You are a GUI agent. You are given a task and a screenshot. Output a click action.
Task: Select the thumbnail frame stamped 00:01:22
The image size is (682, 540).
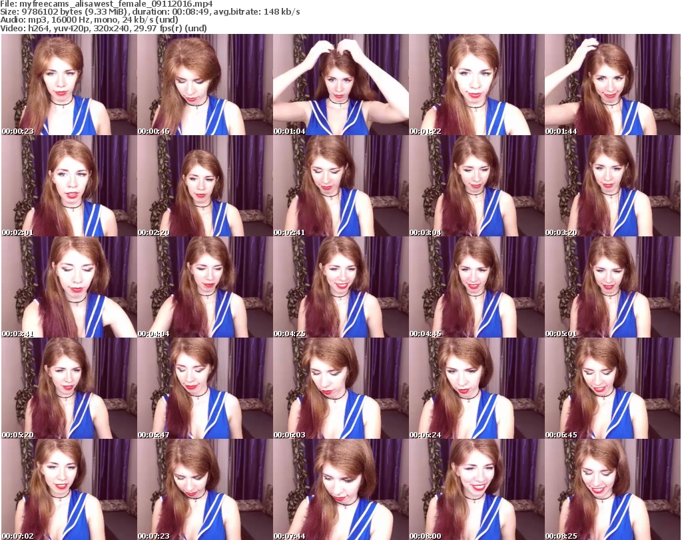pyautogui.click(x=476, y=85)
